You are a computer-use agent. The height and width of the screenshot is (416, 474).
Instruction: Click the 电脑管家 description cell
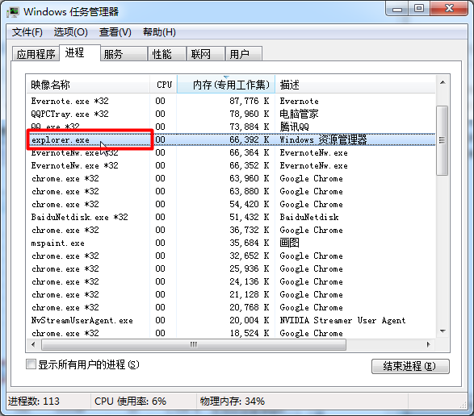pyautogui.click(x=299, y=114)
